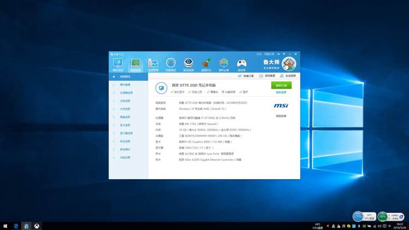The image size is (409, 230).
Task: Click the forum link in title bar
Action: point(258,54)
